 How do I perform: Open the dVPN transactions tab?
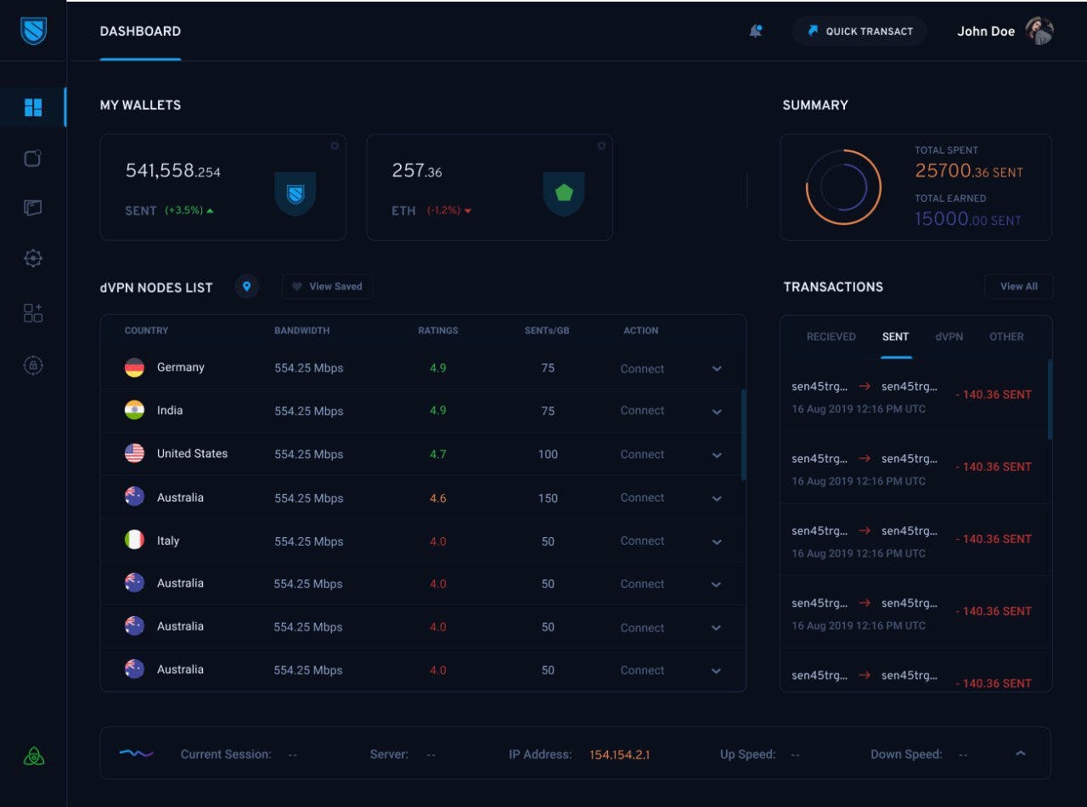tap(949, 337)
